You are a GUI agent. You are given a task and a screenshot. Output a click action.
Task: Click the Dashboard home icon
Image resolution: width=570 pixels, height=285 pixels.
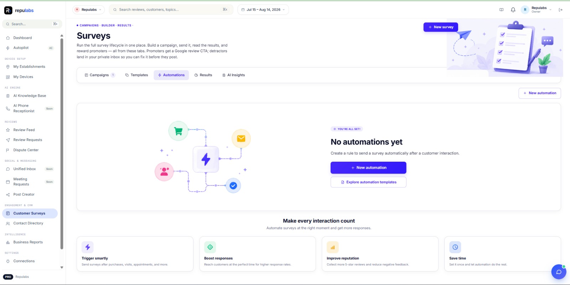8,38
